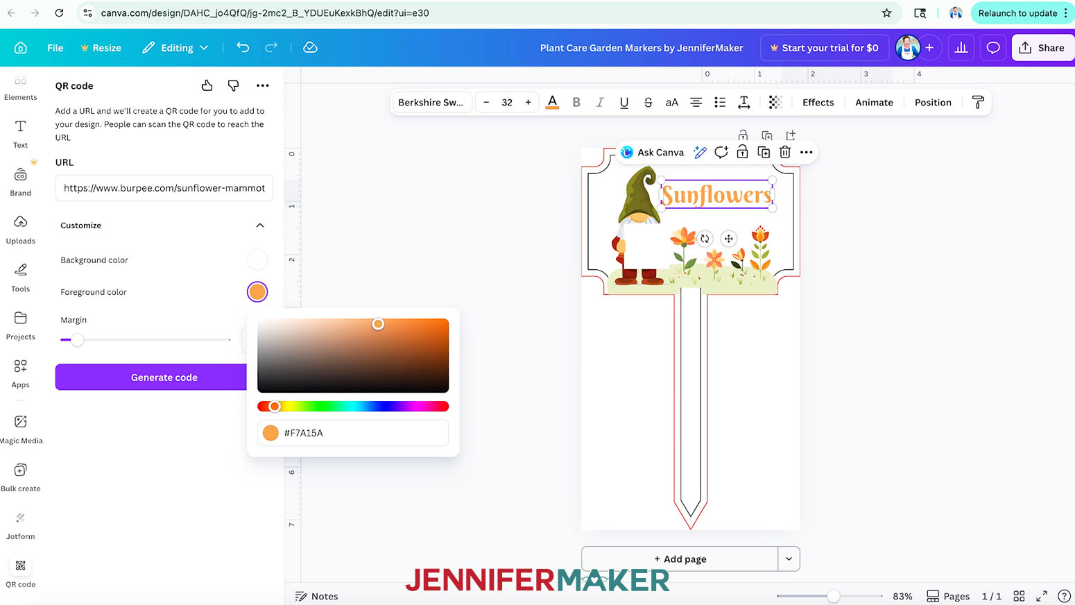Collapse the Customize section

(x=260, y=225)
